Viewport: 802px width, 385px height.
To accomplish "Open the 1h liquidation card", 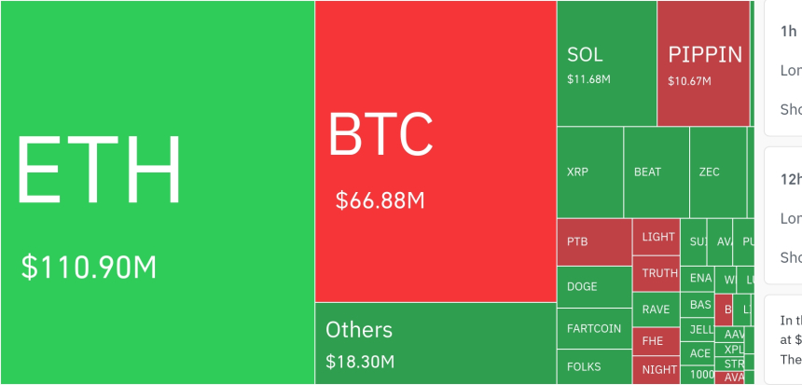I will 783,67.
